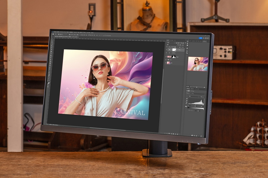Open the Levels channel dropdown above histogram
268x178 pixels.
(194, 97)
